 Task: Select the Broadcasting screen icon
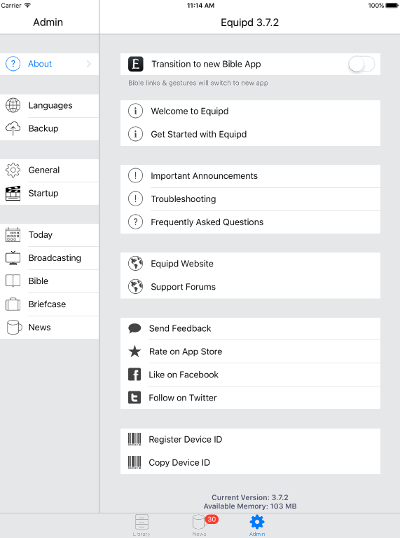click(x=13, y=258)
